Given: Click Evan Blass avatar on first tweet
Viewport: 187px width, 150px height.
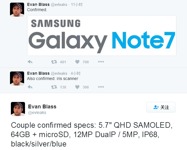Looking at the screenshot, I should click(17, 10).
